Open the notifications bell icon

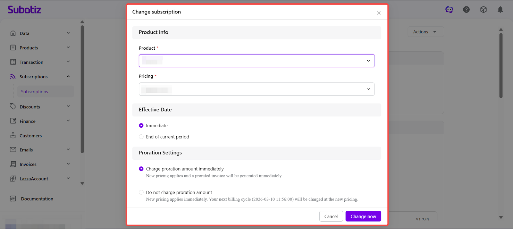point(500,10)
